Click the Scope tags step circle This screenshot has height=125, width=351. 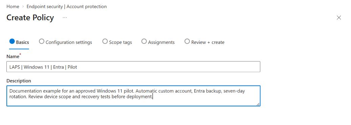tap(105, 41)
